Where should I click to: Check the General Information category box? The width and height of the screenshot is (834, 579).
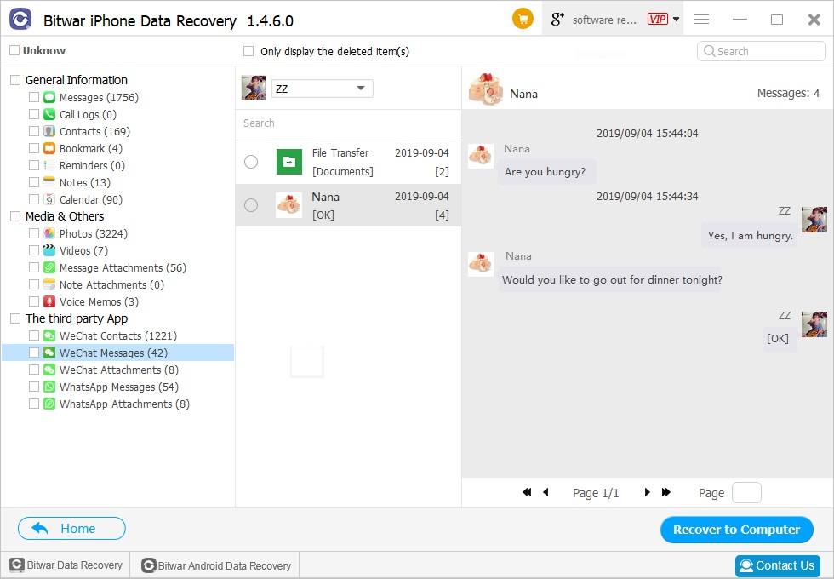pos(15,80)
